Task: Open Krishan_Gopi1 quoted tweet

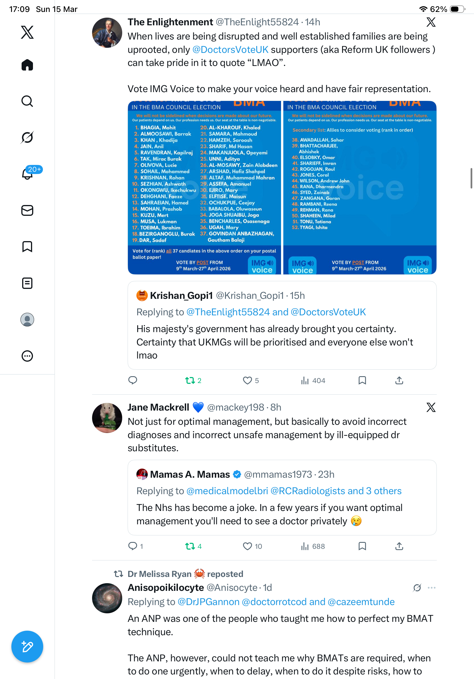Action: click(282, 325)
